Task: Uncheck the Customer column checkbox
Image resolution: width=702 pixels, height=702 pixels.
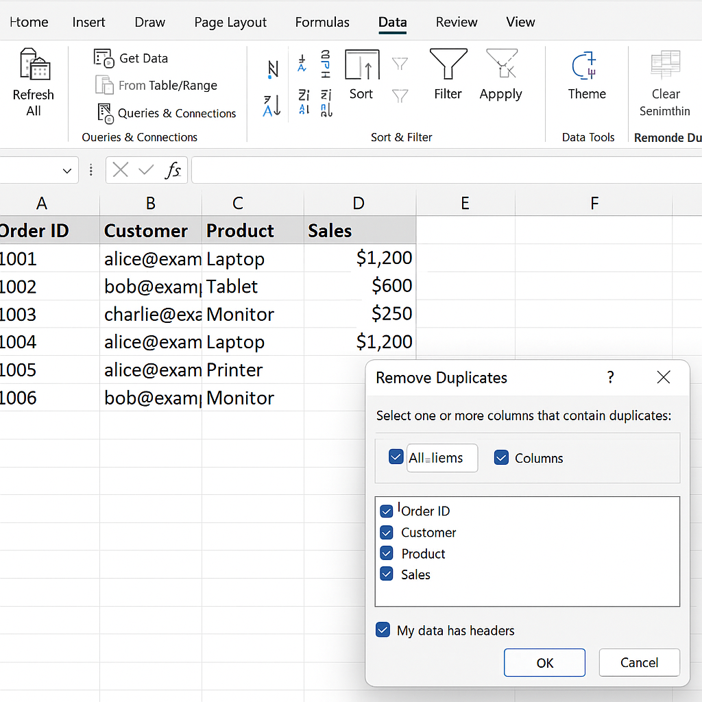Action: coord(387,533)
